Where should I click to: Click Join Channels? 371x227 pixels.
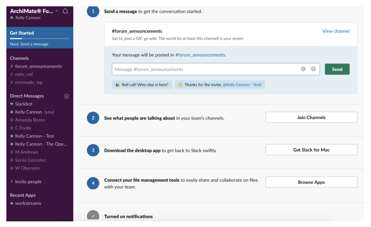point(311,117)
